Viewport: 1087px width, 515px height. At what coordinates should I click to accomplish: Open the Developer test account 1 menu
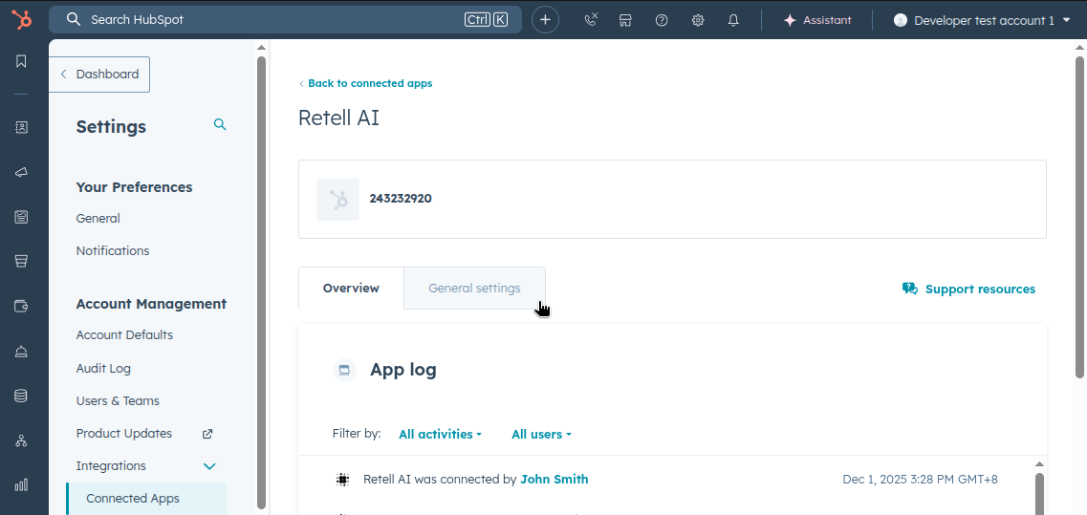coord(982,20)
